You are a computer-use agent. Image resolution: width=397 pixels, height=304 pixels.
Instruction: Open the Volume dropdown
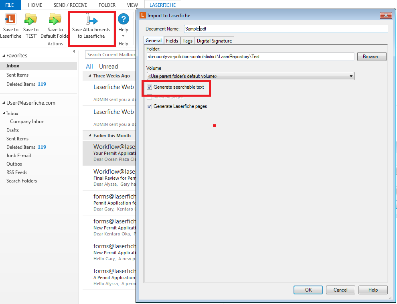(250, 76)
